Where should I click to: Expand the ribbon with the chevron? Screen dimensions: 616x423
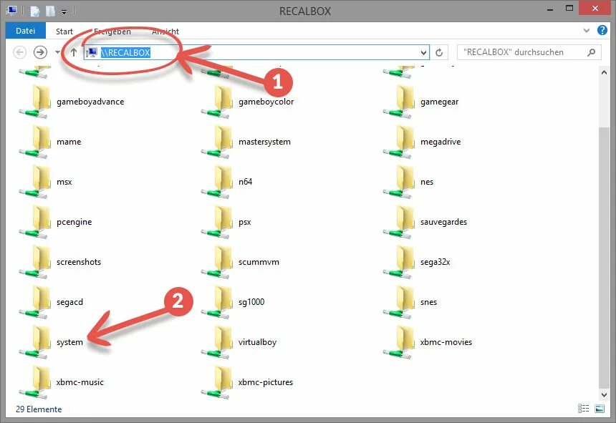587,30
